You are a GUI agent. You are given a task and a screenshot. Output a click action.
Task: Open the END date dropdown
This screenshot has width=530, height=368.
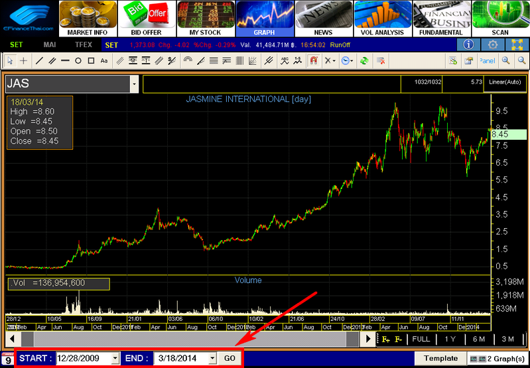click(x=212, y=358)
